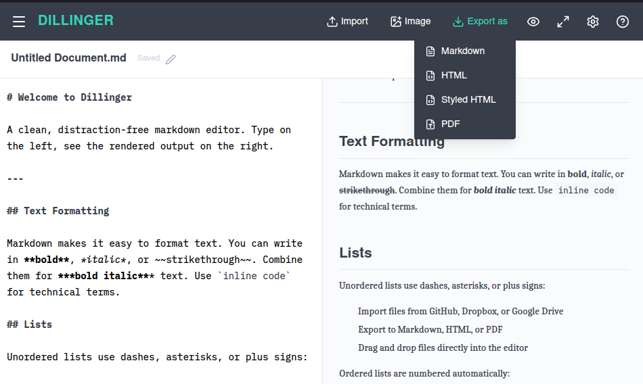This screenshot has width=643, height=384.
Task: Export document as Markdown
Action: pyautogui.click(x=464, y=51)
